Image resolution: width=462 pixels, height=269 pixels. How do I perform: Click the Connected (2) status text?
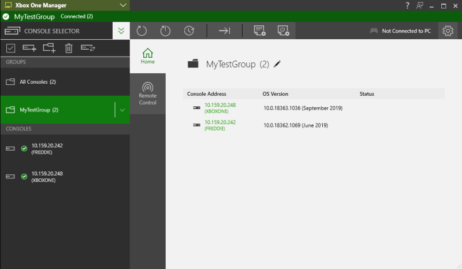coord(77,17)
